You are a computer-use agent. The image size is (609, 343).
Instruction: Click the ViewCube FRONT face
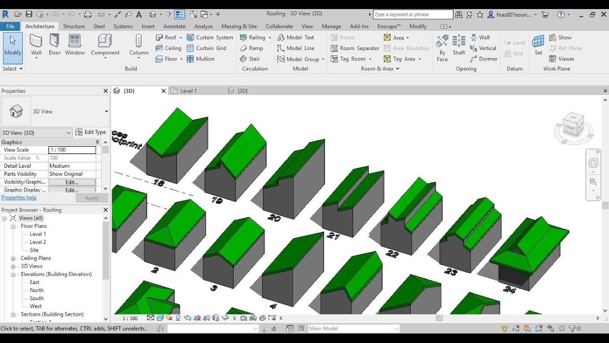[570, 127]
